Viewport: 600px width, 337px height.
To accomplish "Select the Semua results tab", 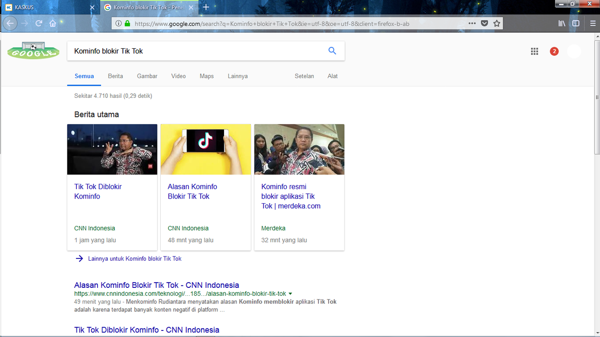I will [x=84, y=76].
